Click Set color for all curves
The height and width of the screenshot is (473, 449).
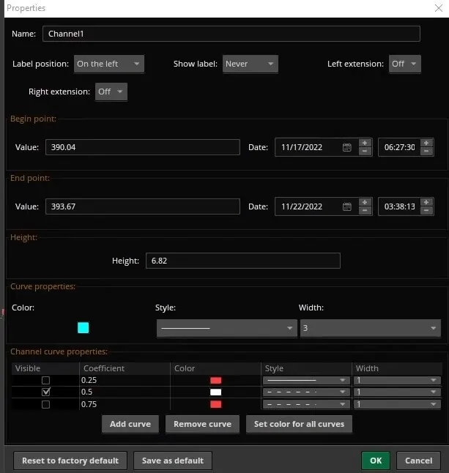point(299,424)
